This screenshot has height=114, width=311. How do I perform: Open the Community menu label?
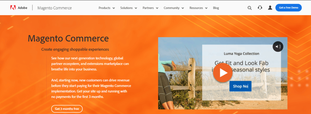[x=172, y=8]
